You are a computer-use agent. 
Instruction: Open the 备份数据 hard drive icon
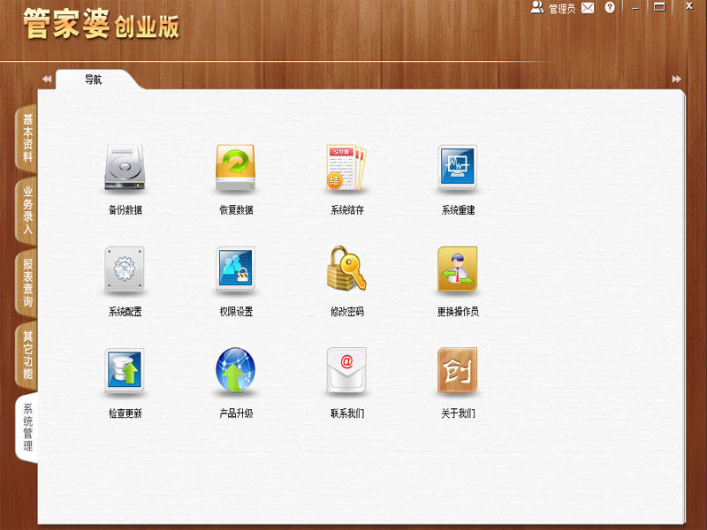click(125, 168)
